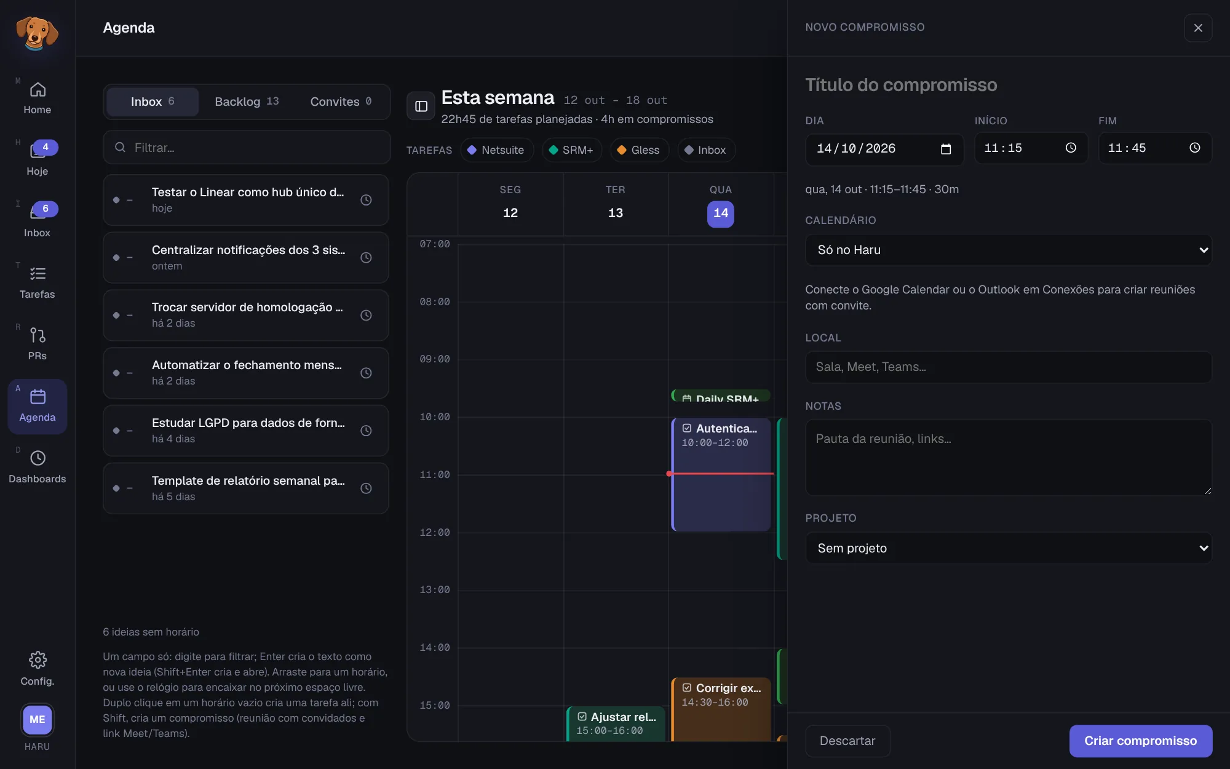Schedule 'Automatizar o fechamento' clock icon

pyautogui.click(x=366, y=373)
